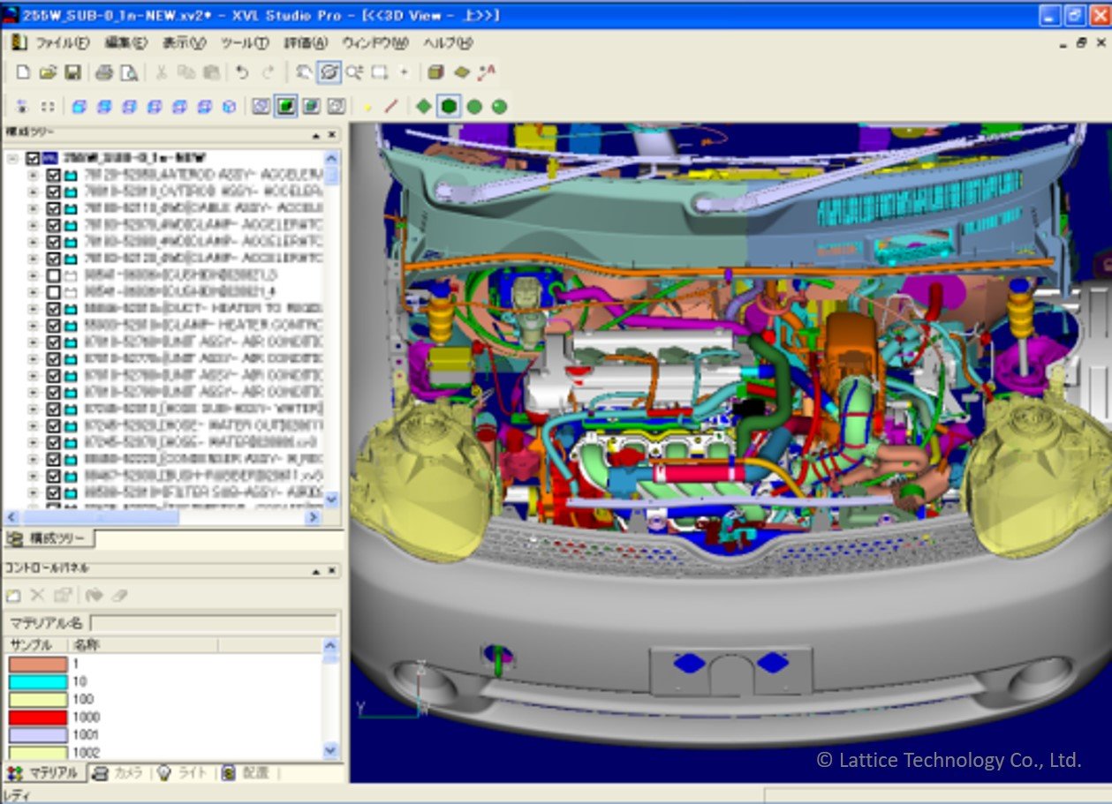Click the green hexagon shape icon
The width and height of the screenshot is (1112, 804).
point(450,106)
